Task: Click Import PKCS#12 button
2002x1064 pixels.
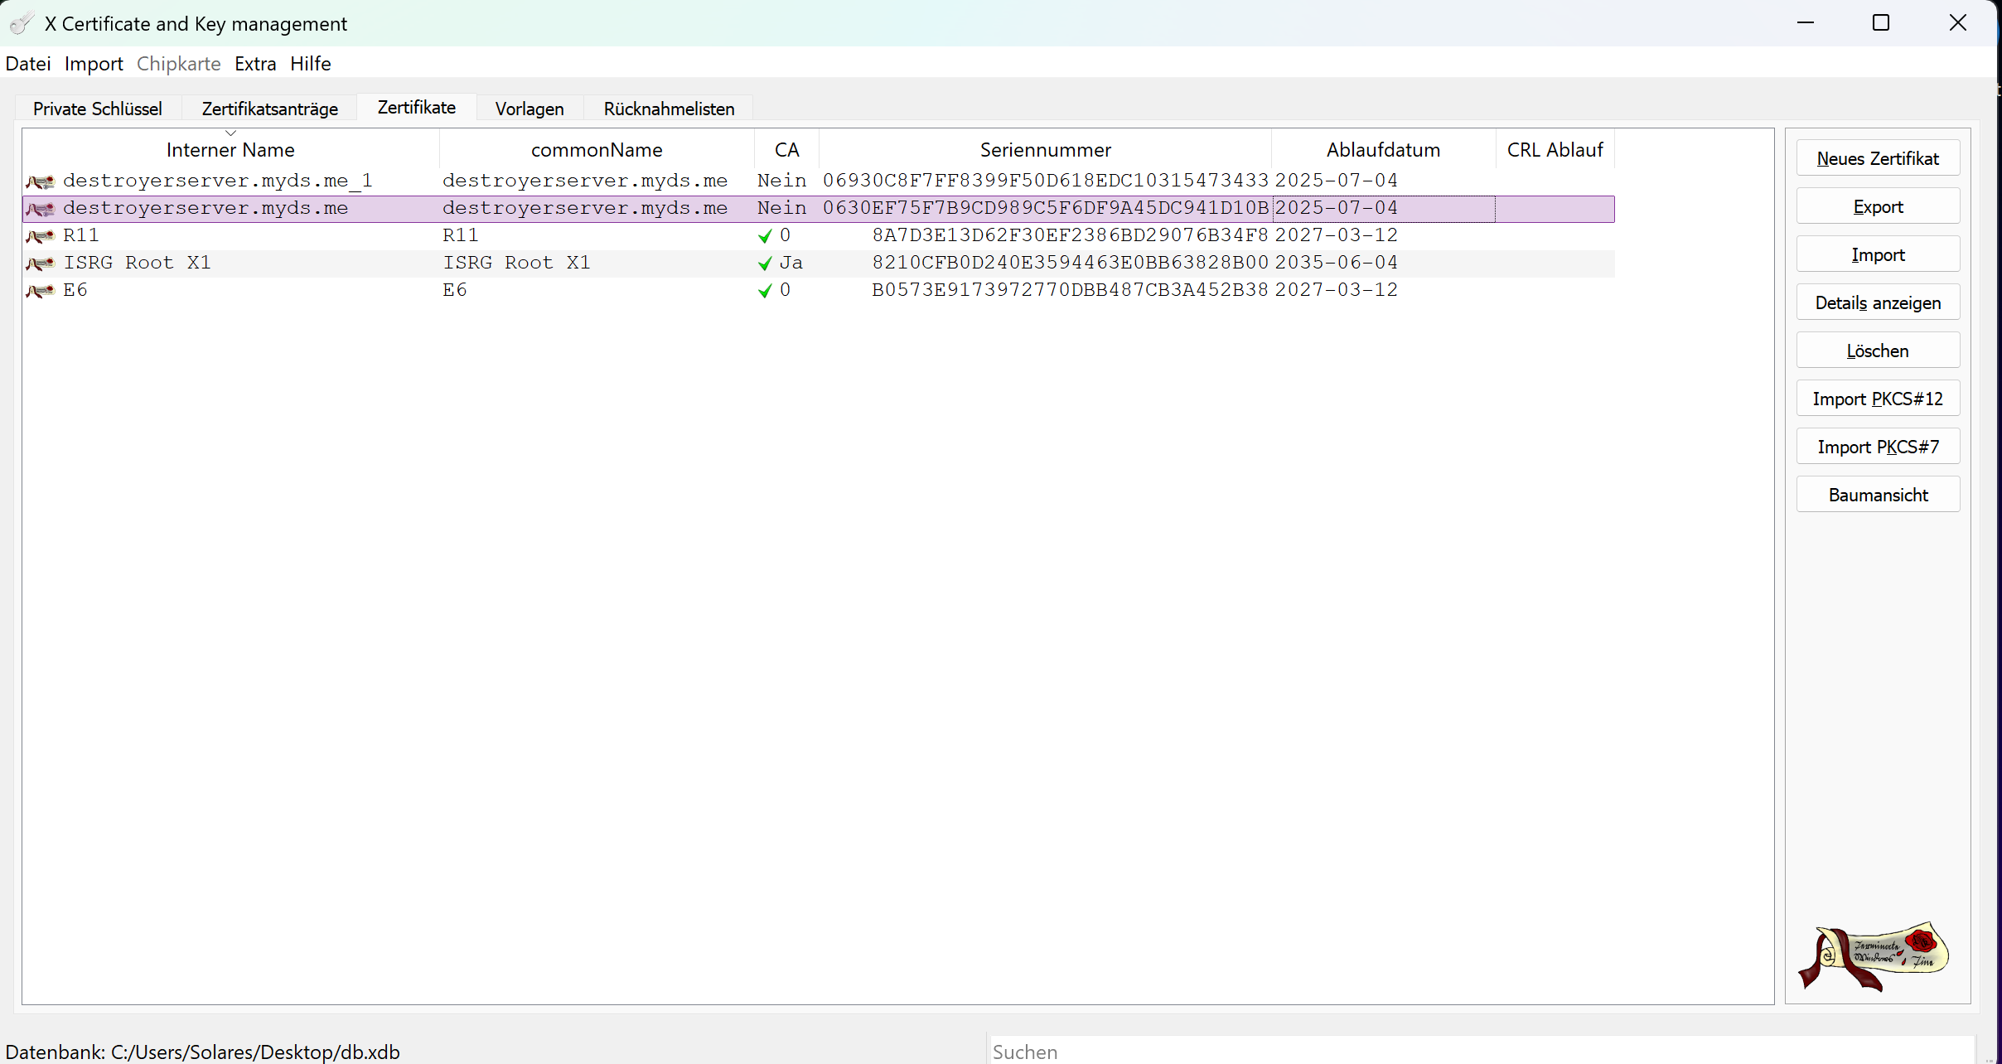Action: tap(1878, 399)
